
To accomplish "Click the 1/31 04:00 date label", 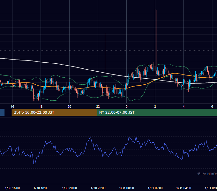I will 183,188.
